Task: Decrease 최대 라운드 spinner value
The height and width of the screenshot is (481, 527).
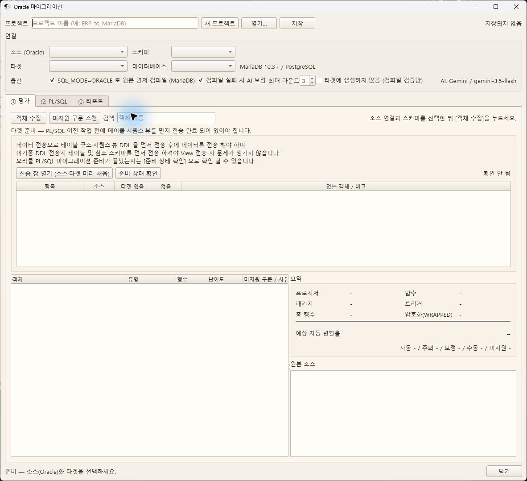Action: [x=312, y=83]
